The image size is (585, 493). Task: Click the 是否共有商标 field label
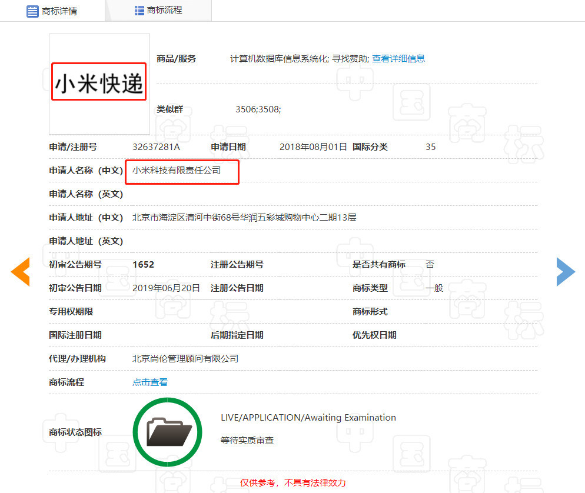[x=379, y=264]
